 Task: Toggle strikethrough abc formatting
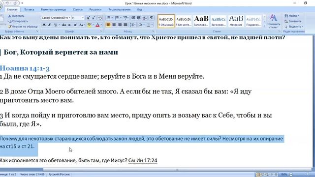[64, 25]
